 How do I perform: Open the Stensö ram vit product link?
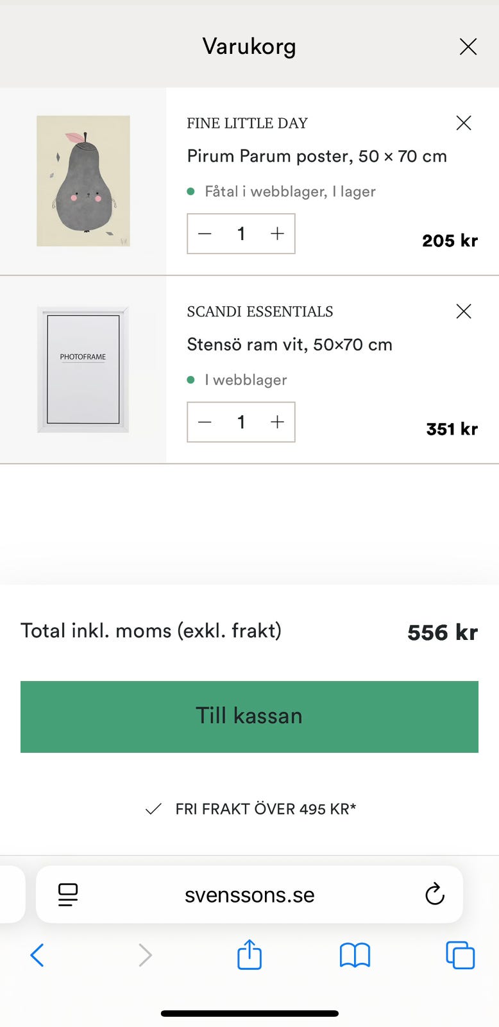(289, 345)
